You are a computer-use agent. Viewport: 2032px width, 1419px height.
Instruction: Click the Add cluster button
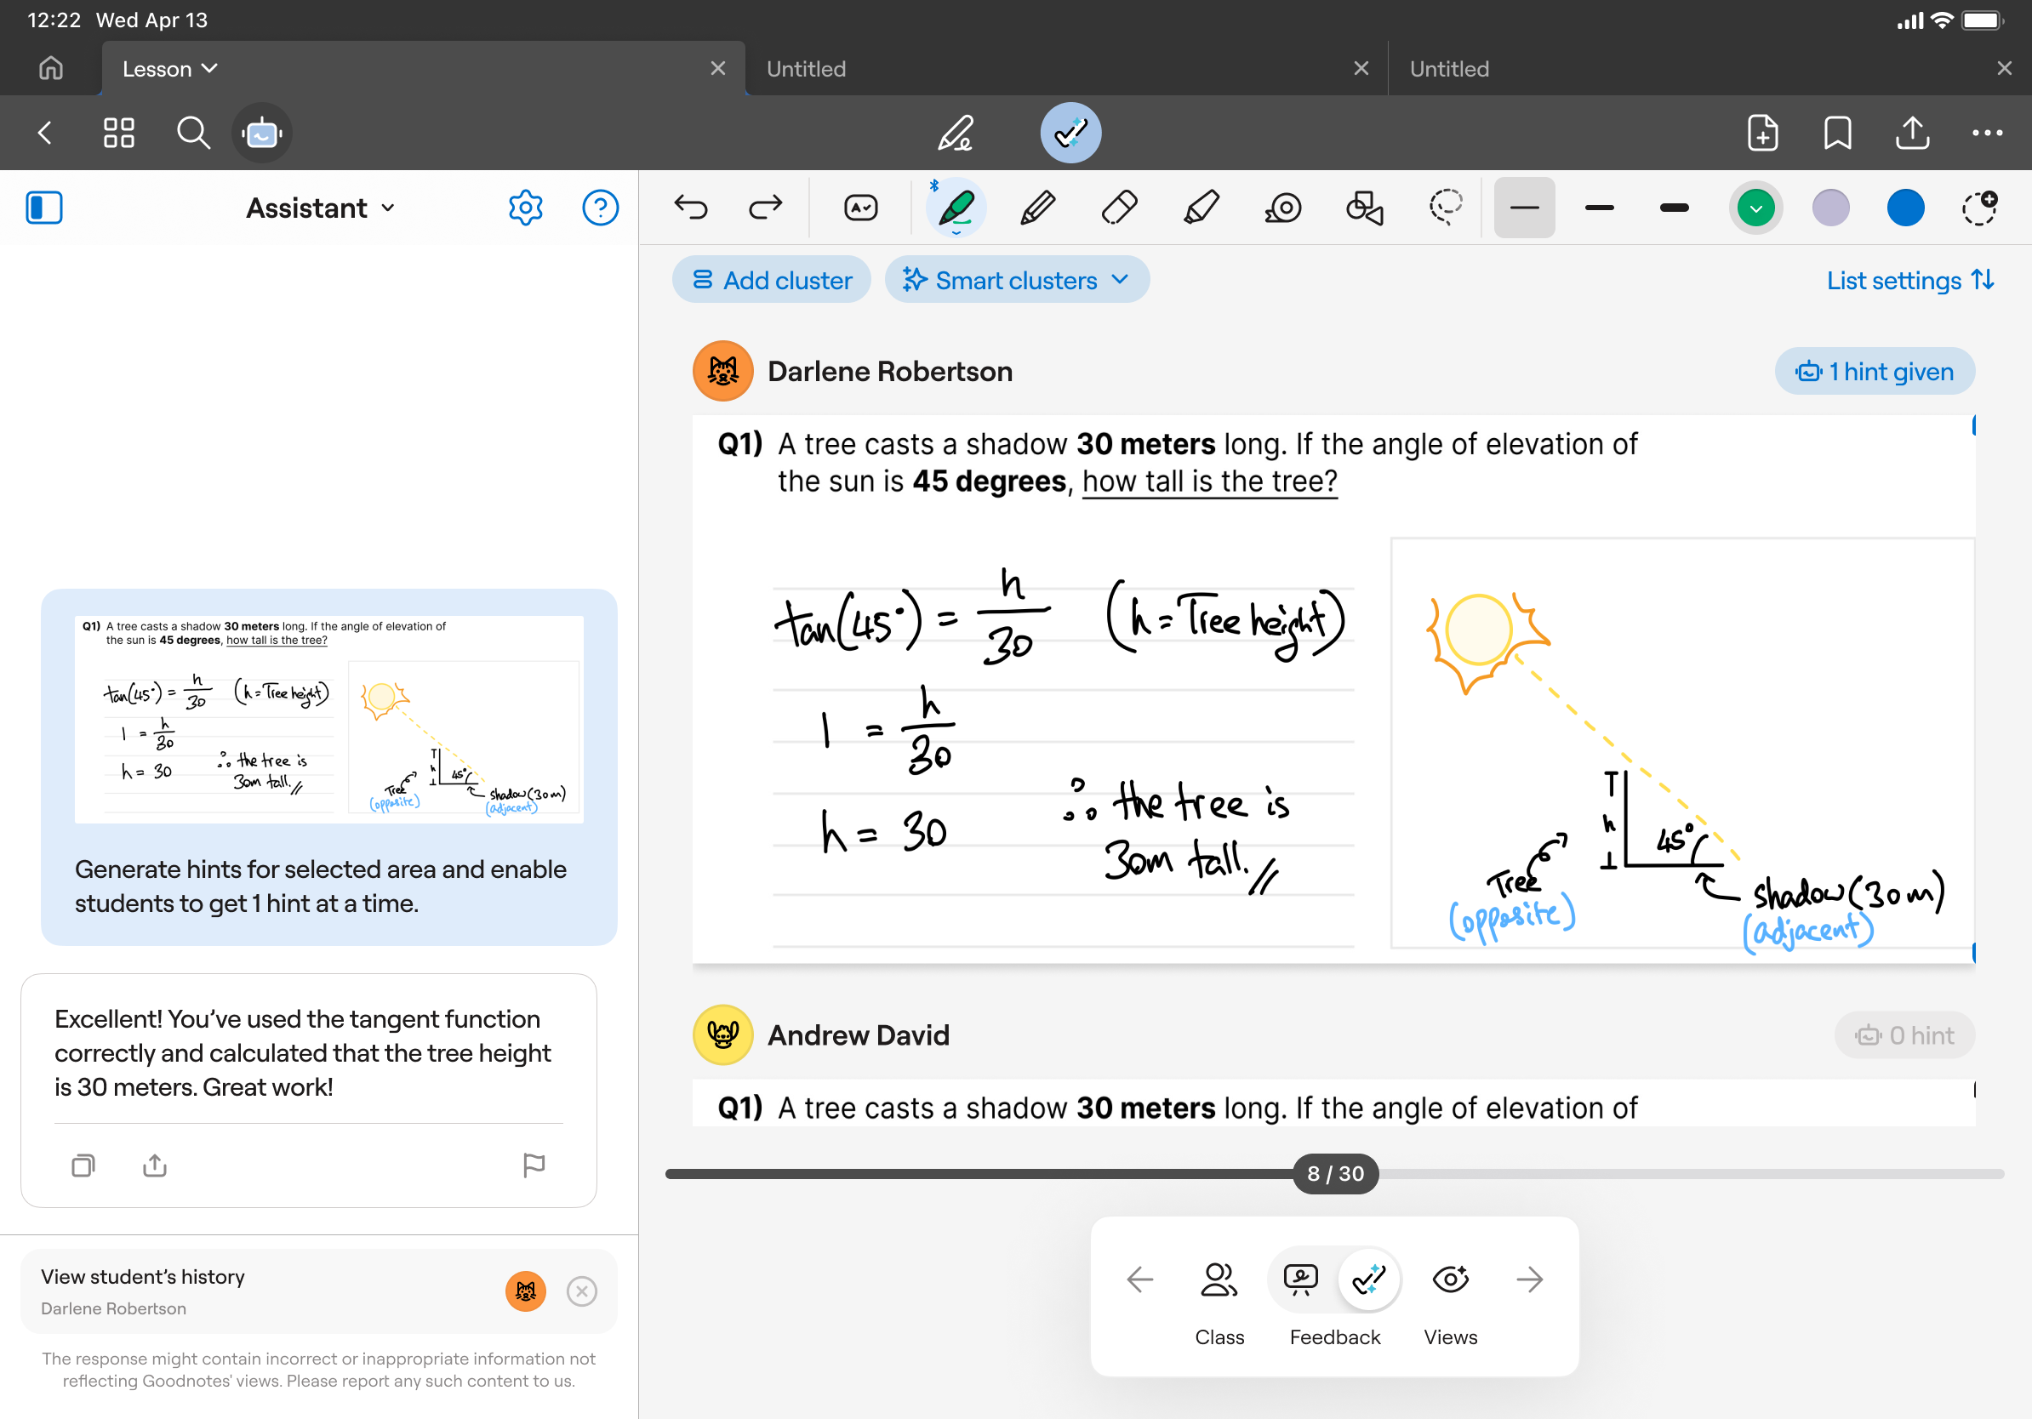(x=771, y=281)
